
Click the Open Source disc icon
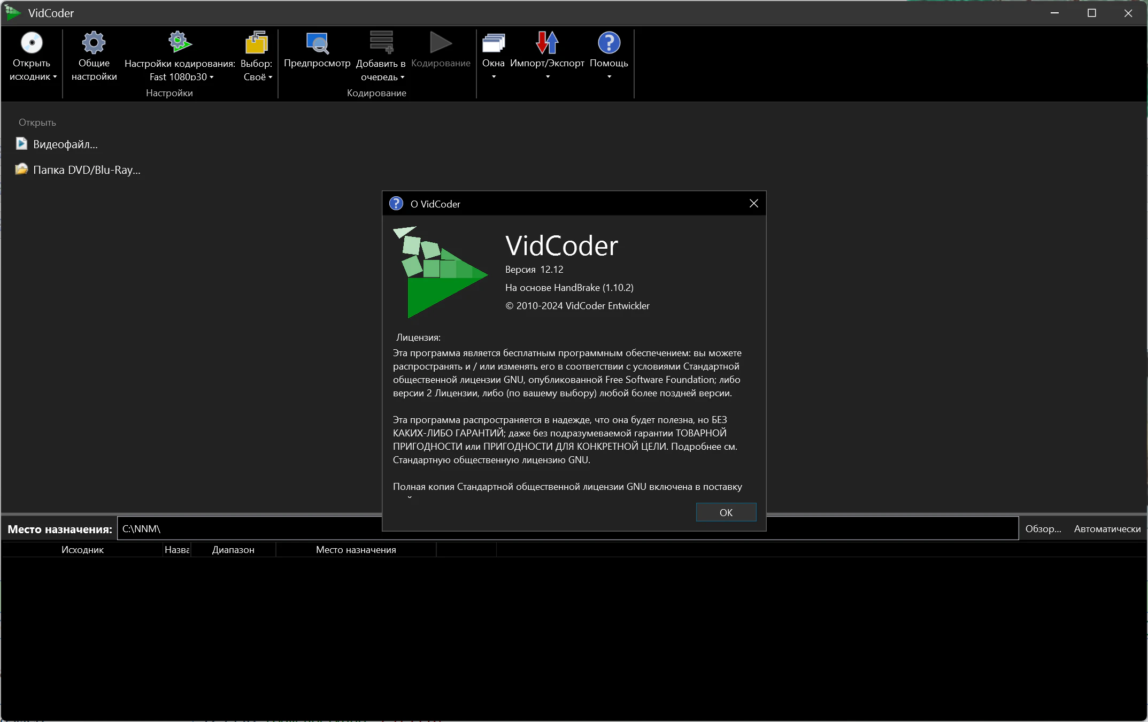tap(32, 43)
